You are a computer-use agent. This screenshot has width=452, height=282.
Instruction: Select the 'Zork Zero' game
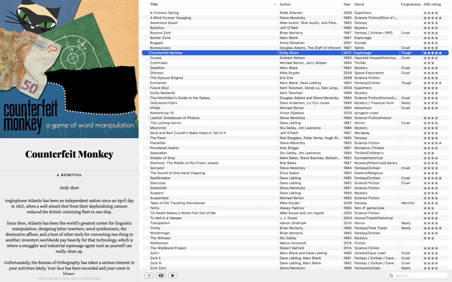coord(295,268)
